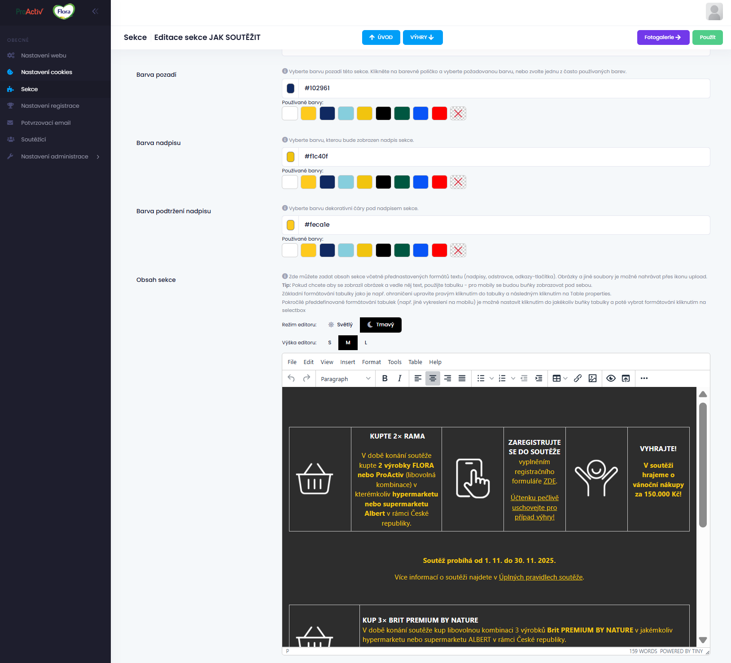Viewport: 731px width, 663px height.
Task: Open the Paragraph style dropdown
Action: 345,379
